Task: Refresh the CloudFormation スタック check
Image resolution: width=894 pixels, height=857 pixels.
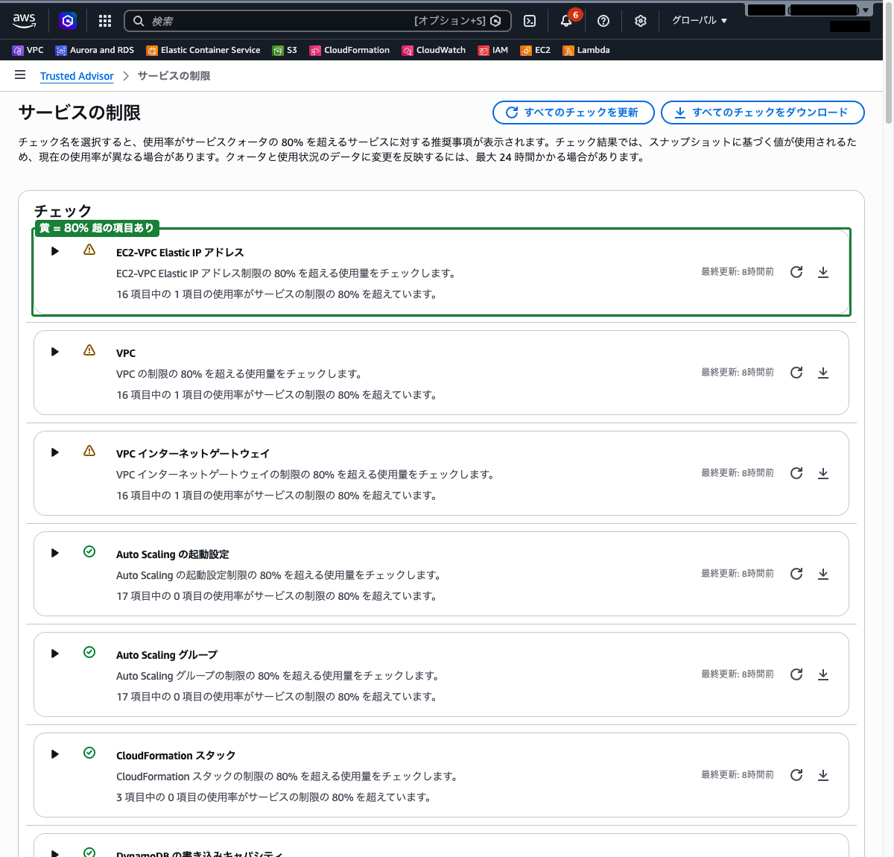Action: click(796, 775)
